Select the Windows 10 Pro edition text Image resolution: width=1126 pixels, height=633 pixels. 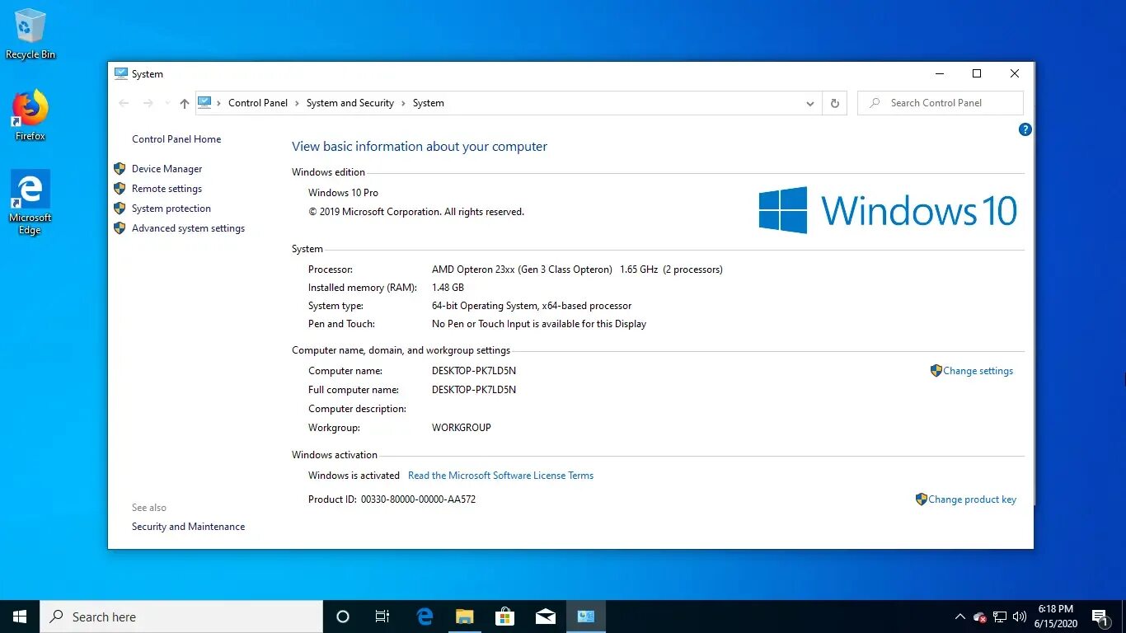coord(343,193)
